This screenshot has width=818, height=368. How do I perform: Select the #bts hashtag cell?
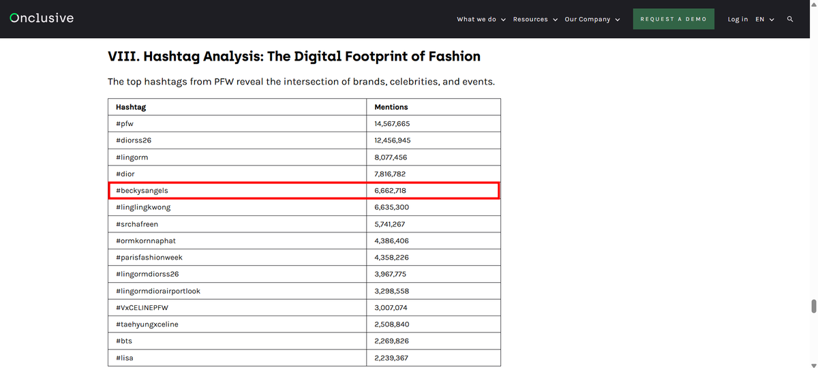tap(237, 341)
